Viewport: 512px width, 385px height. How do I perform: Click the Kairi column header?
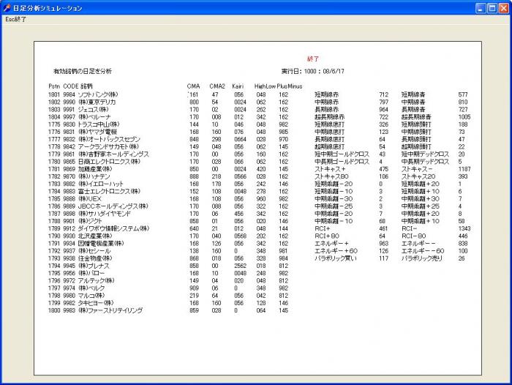point(238,86)
